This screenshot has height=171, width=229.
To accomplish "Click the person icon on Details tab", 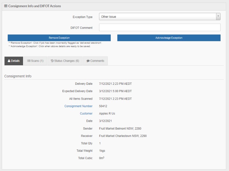I will [9, 61].
